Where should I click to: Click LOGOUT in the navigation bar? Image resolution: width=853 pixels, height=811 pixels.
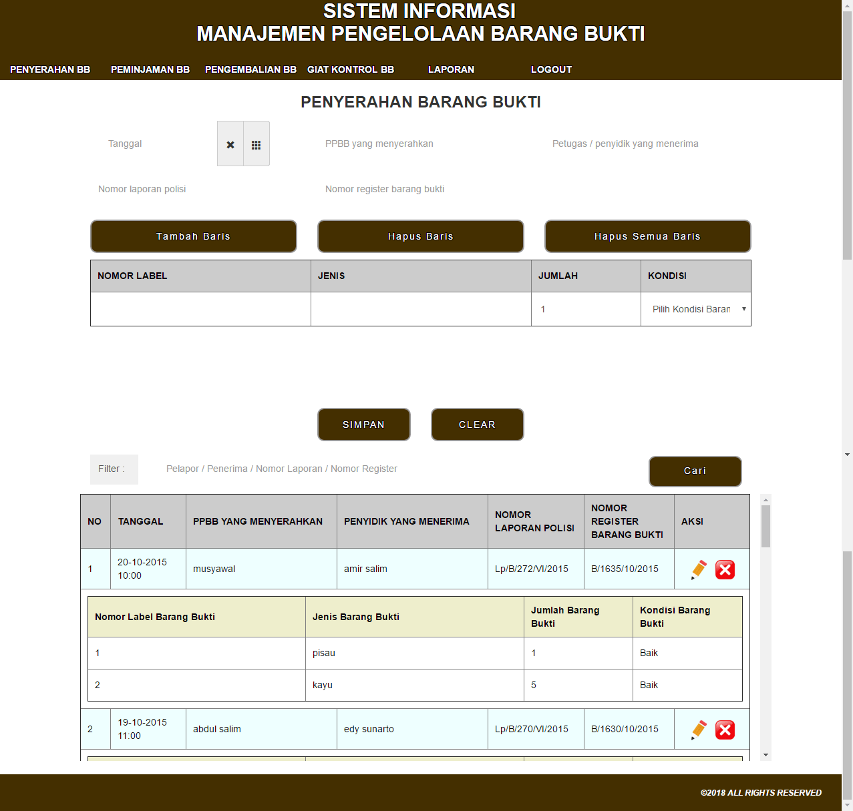[551, 69]
